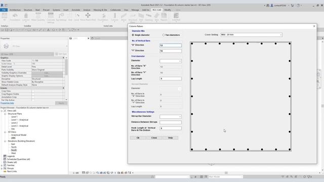Open the Structure ribbon tab
This screenshot has height=182, width=324.
coord(28,10)
